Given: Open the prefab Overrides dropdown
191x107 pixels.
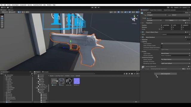Looking at the screenshot, I should coord(154,20).
